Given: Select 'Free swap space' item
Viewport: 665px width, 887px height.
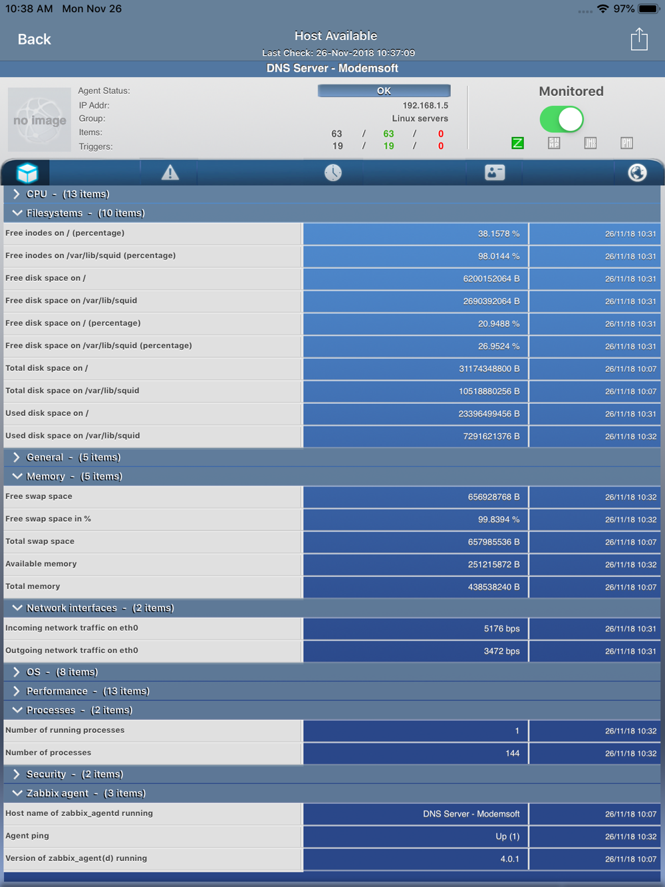Looking at the screenshot, I should tap(332, 497).
